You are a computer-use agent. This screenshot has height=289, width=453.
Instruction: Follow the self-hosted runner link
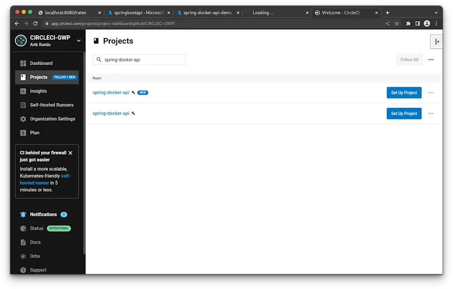click(x=45, y=179)
